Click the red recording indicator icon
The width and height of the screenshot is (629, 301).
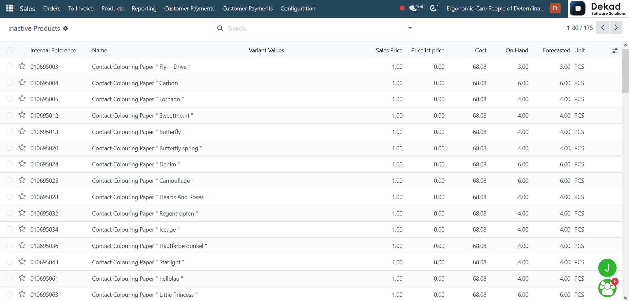click(402, 8)
